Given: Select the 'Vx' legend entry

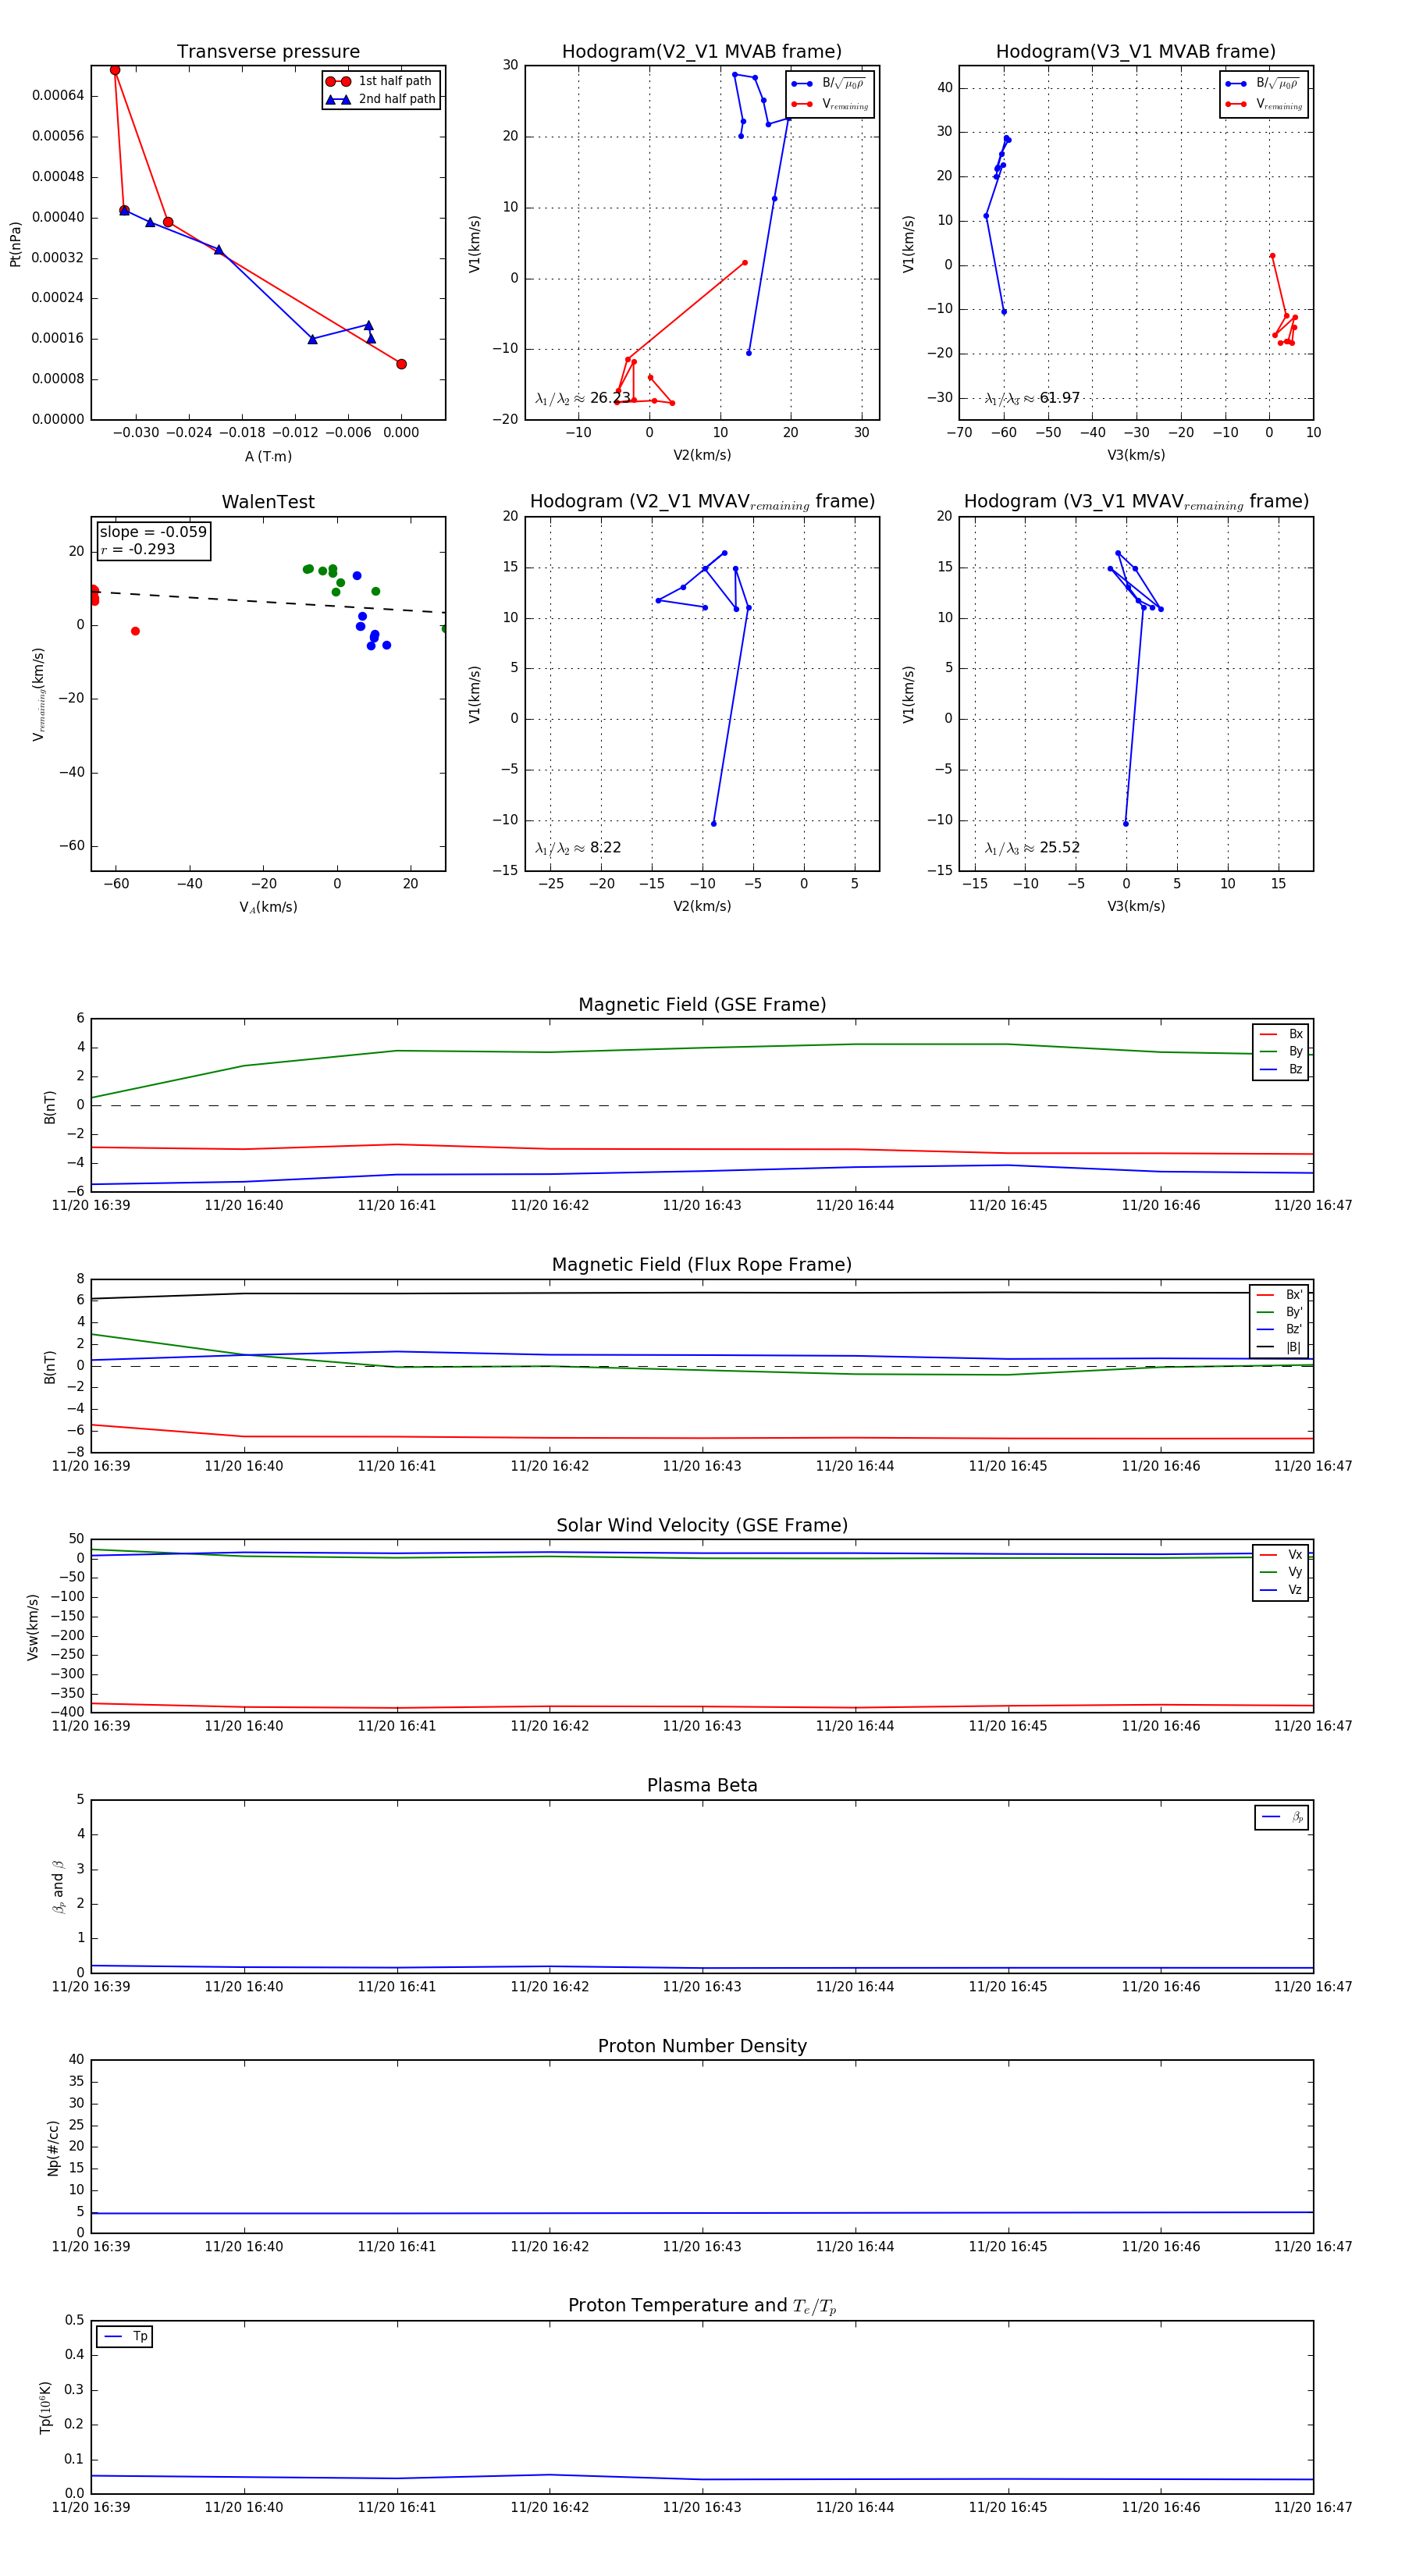Looking at the screenshot, I should click(1281, 1555).
